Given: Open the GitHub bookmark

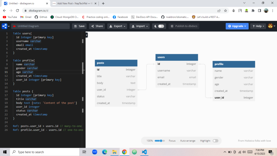Looking at the screenshot, I should click(x=41, y=17).
